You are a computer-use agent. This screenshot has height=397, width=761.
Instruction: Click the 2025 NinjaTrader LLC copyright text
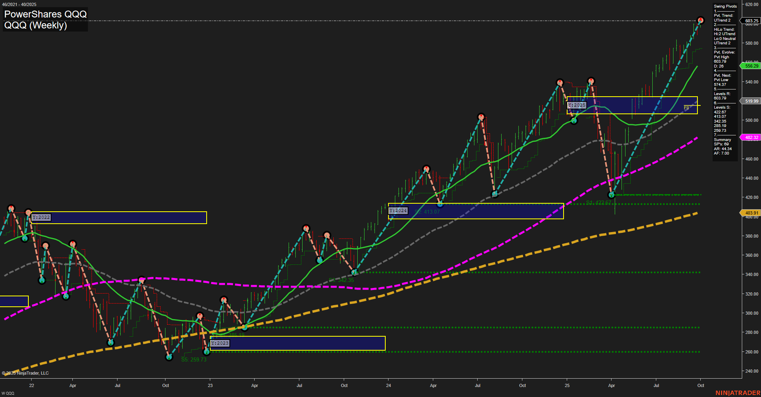point(26,373)
